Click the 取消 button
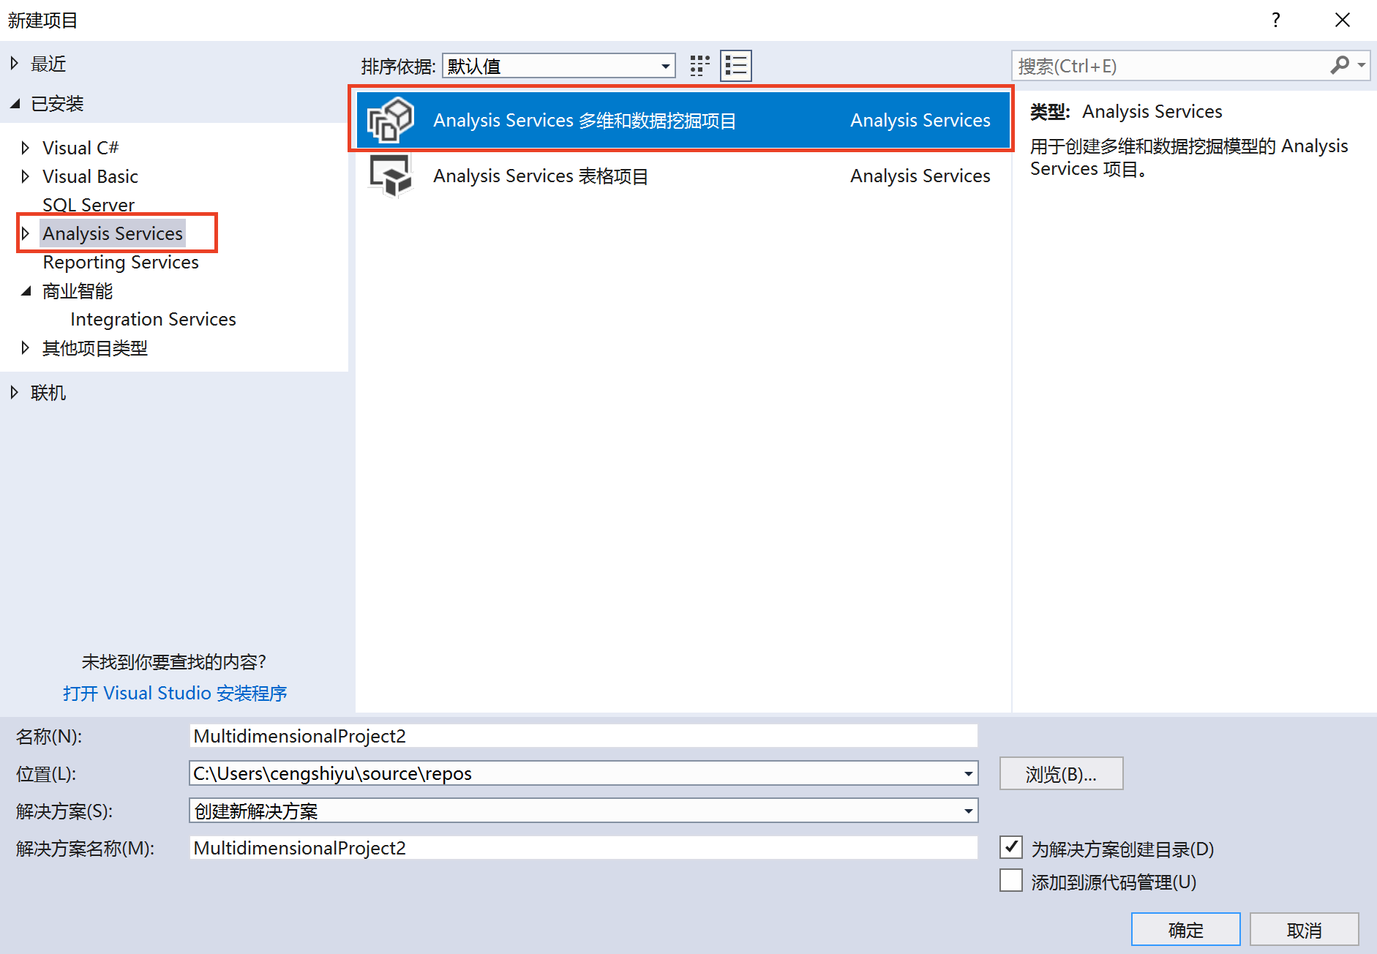Viewport: 1377px width, 954px height. pos(1304,930)
